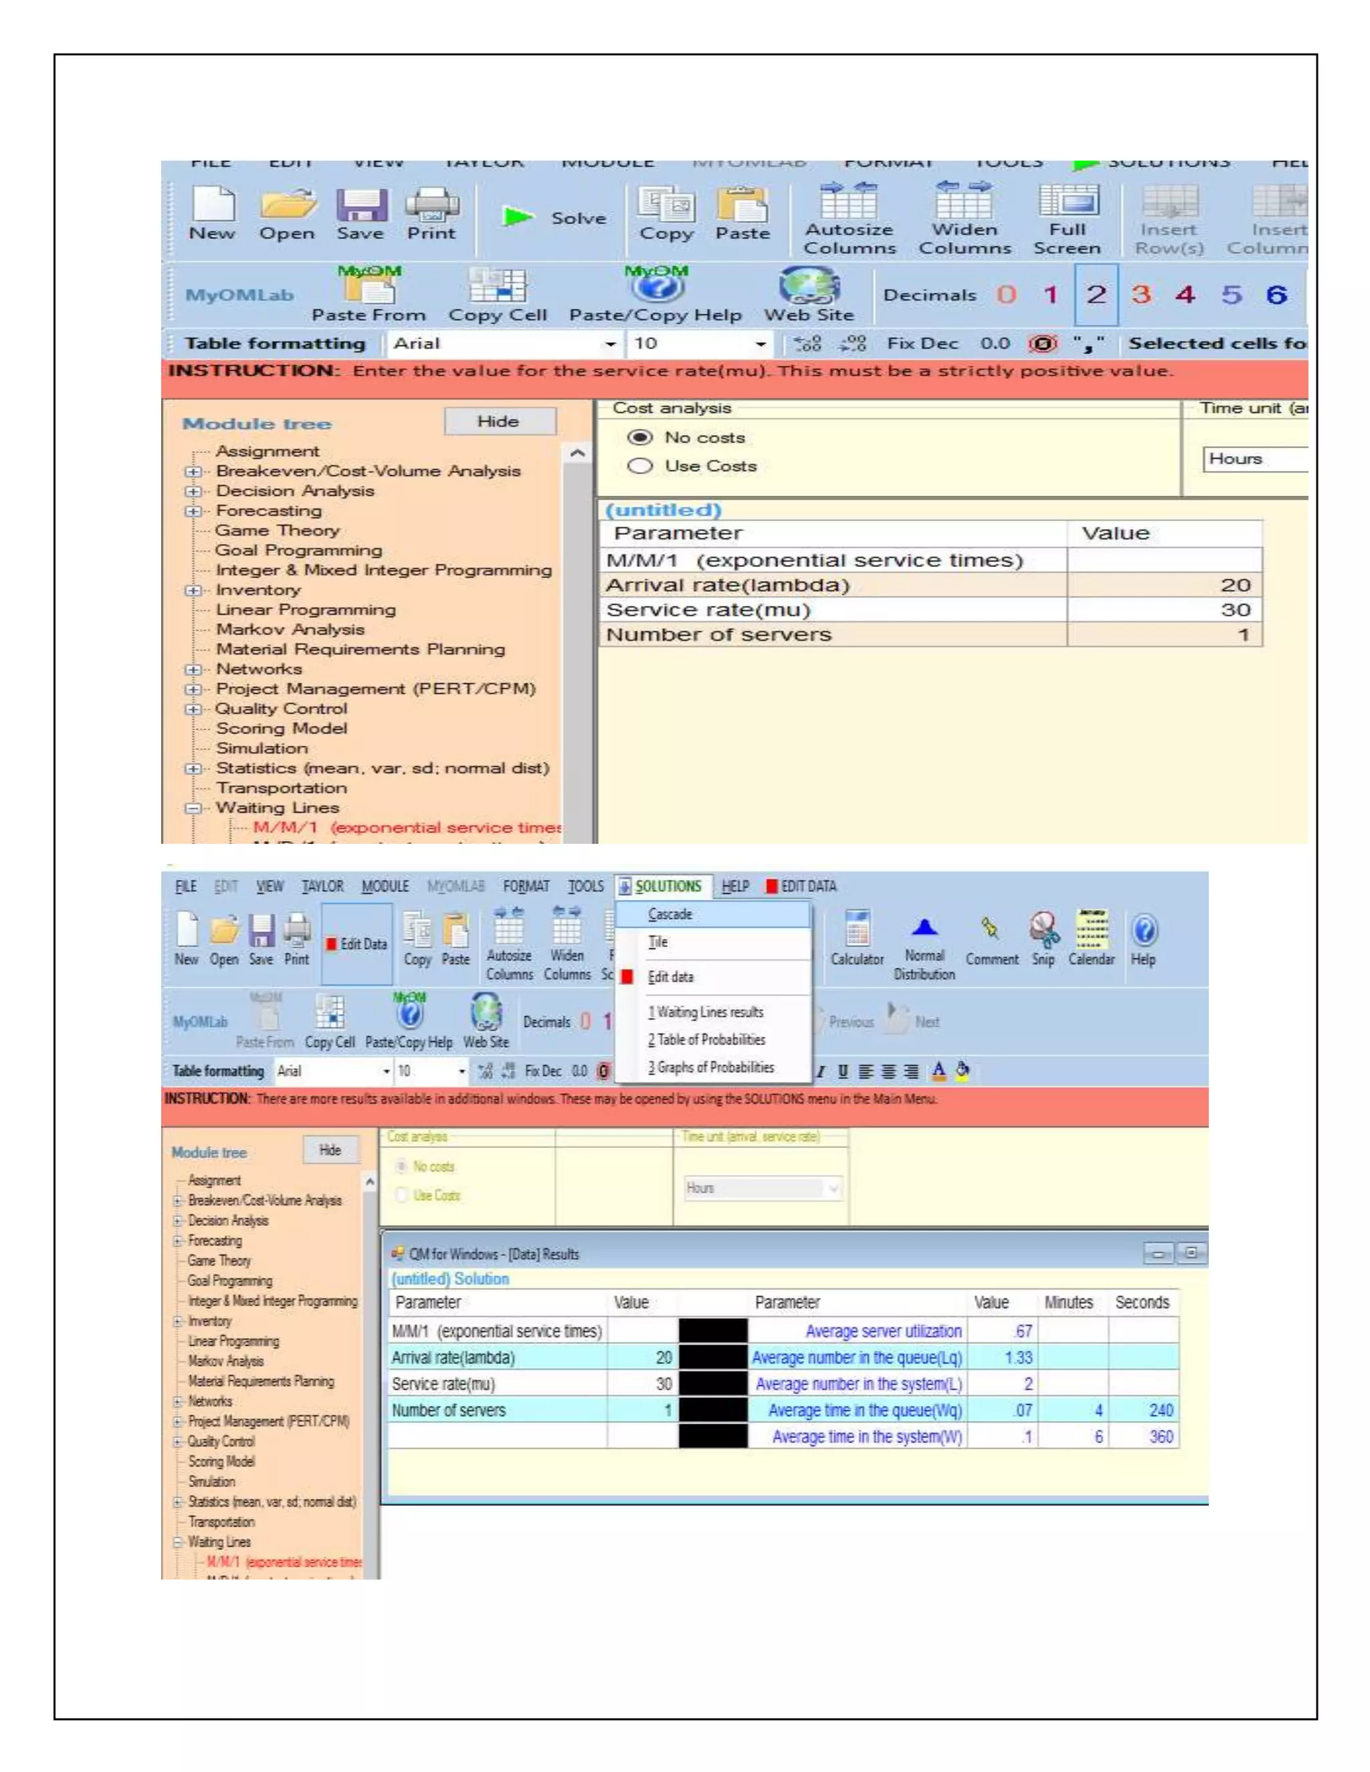
Task: Select the No costs radio button in top window
Action: point(640,437)
